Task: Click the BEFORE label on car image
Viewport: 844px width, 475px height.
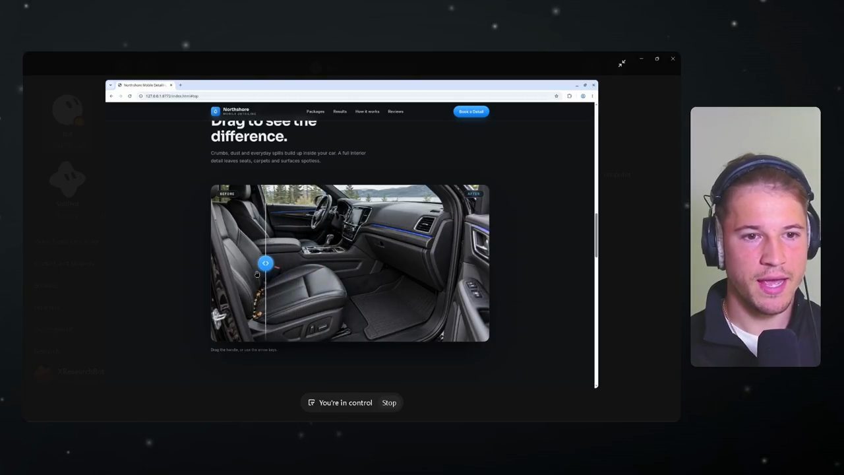Action: pos(227,194)
